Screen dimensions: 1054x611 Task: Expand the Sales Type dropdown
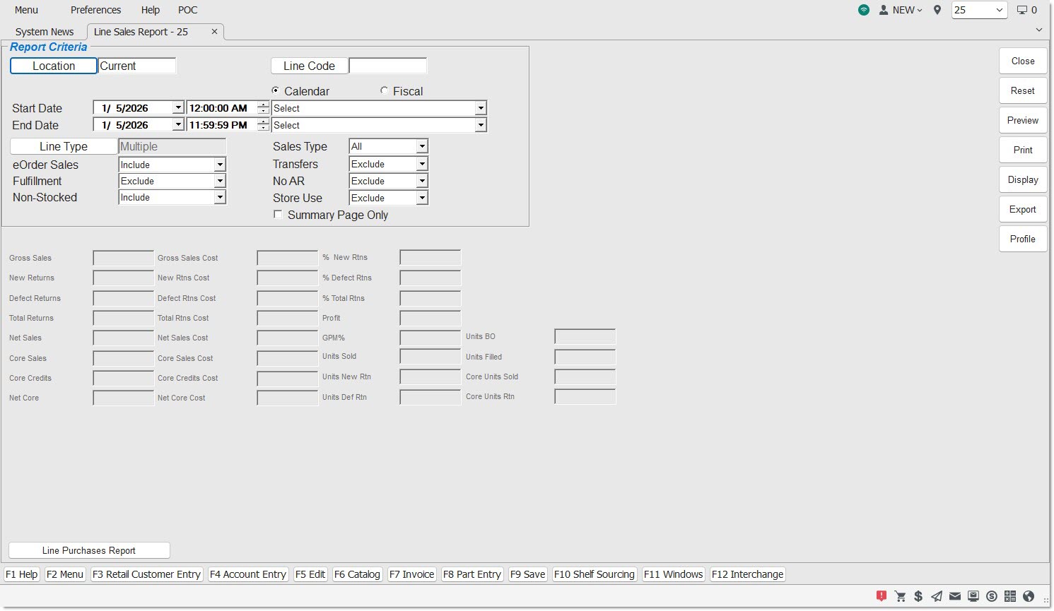(x=422, y=147)
